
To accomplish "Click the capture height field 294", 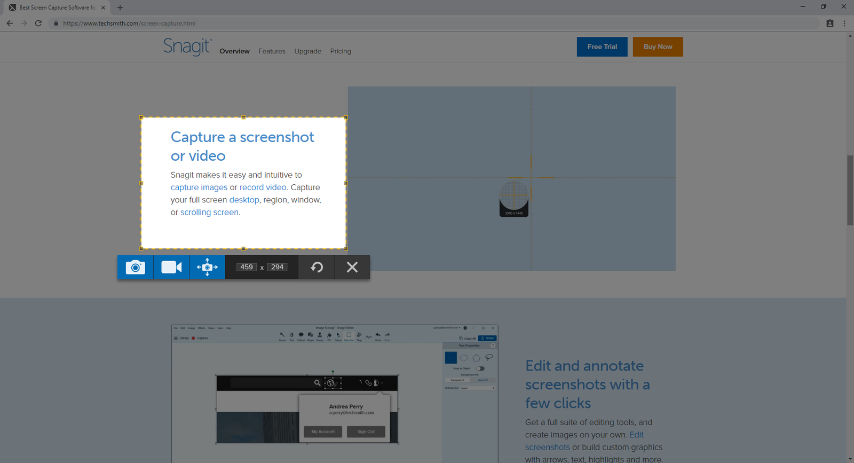I will pos(278,267).
